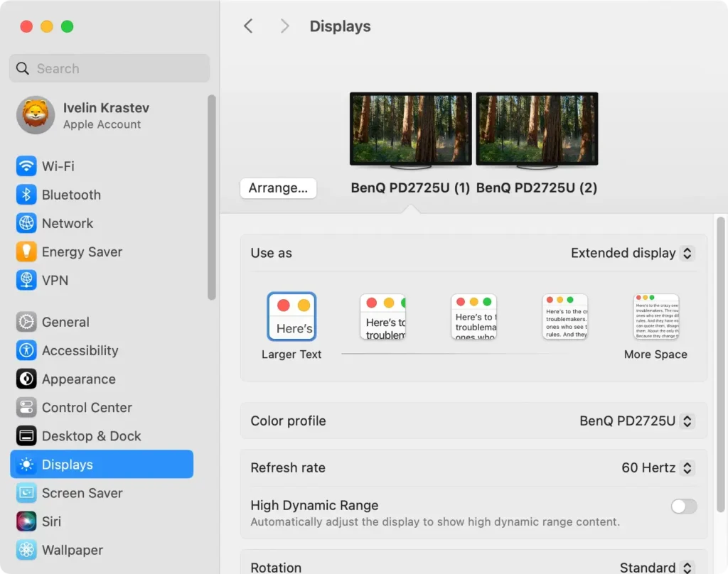This screenshot has height=574, width=728.
Task: Open VPN settings in the sidebar
Action: (102, 281)
